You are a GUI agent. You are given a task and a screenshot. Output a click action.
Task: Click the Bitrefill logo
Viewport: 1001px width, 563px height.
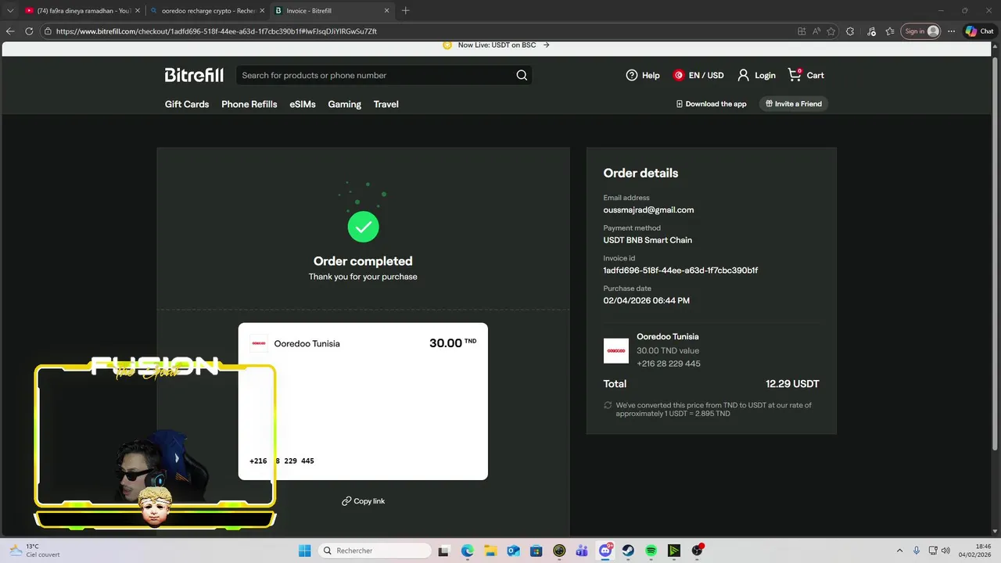coord(194,75)
